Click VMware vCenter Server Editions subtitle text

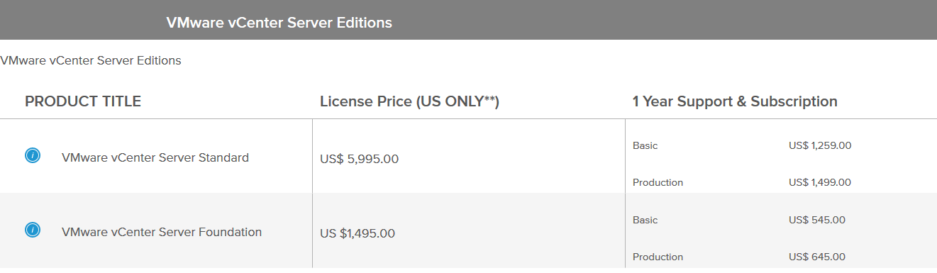click(x=91, y=60)
